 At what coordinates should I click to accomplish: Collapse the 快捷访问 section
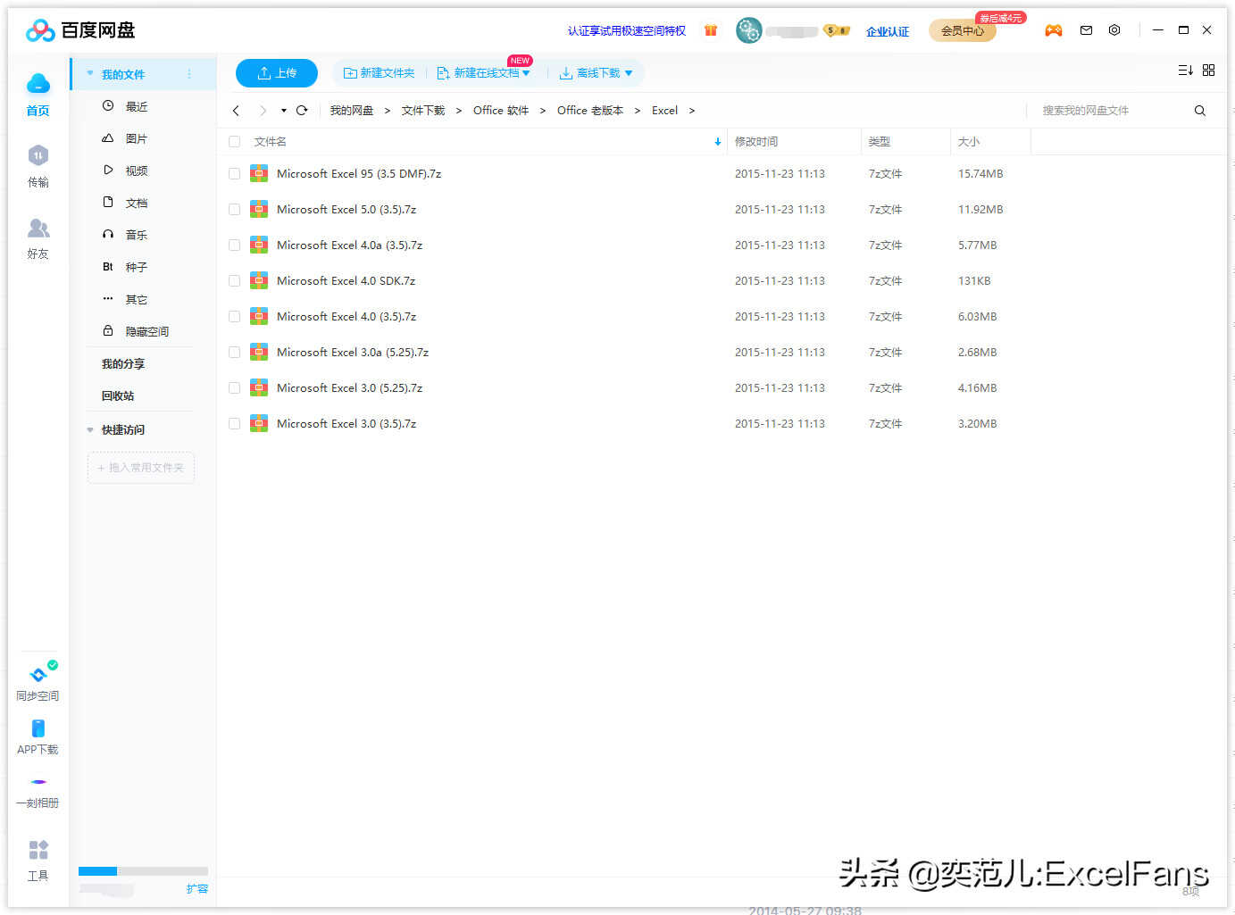pyautogui.click(x=90, y=430)
